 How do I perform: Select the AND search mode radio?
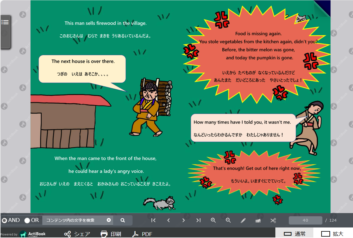4,221
